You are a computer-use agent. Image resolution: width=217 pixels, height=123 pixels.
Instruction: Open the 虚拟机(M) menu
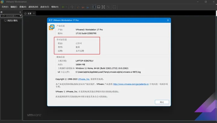pos(33,7)
